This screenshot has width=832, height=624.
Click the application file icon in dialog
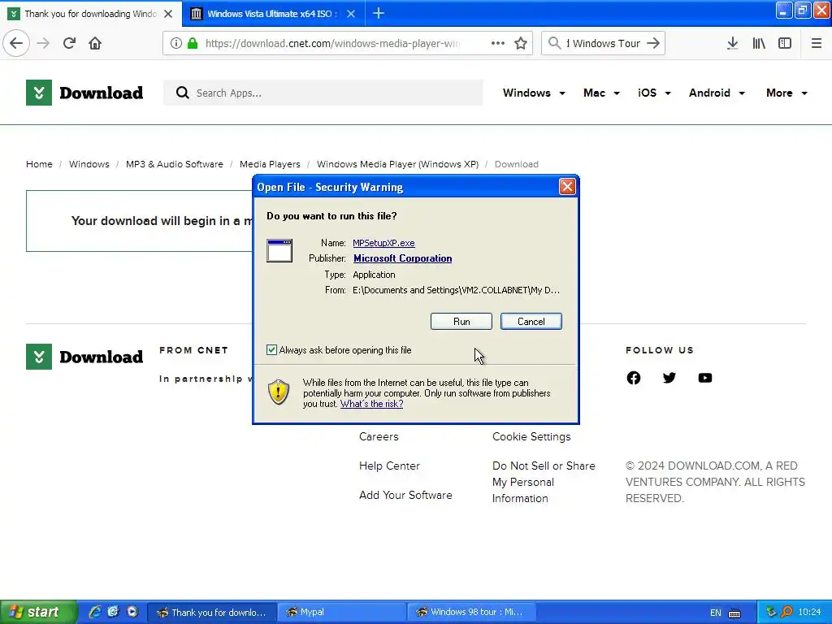[279, 250]
